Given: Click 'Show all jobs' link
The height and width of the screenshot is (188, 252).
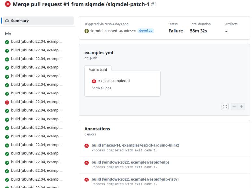Looking at the screenshot, I should [x=101, y=88].
